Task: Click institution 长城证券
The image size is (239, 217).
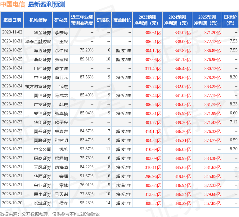Action: click(43, 203)
